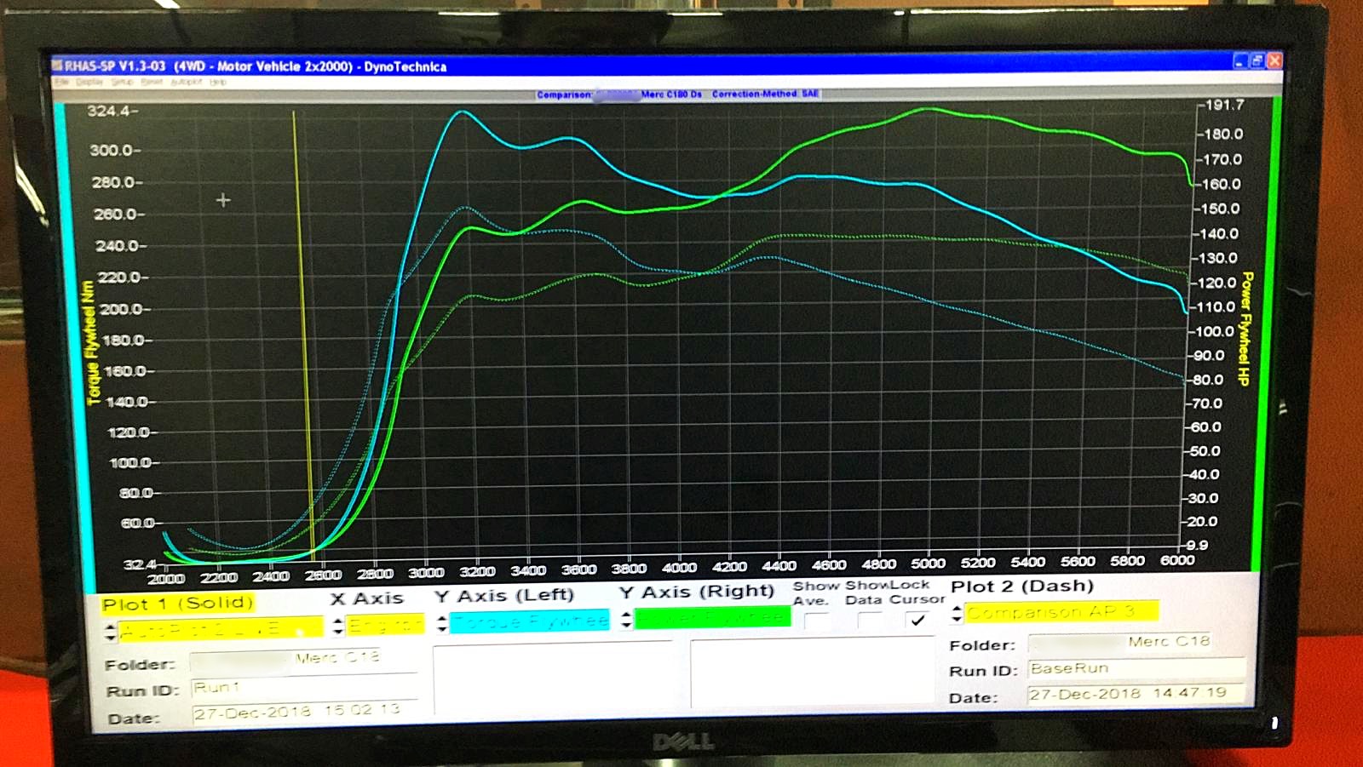The width and height of the screenshot is (1363, 767).
Task: Minimize the RHAS-SP window
Action: [x=1240, y=60]
